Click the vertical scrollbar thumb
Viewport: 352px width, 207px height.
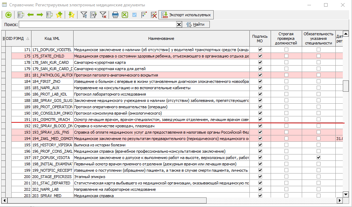click(346, 86)
